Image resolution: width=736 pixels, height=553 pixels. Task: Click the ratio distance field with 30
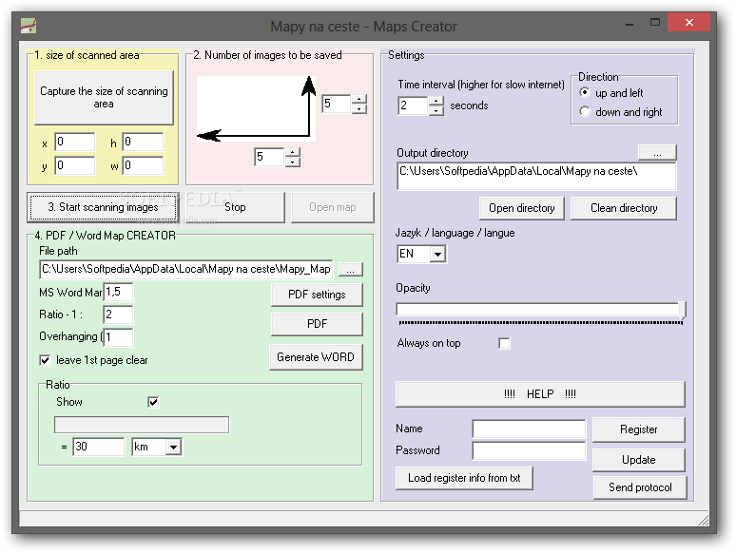pos(99,447)
